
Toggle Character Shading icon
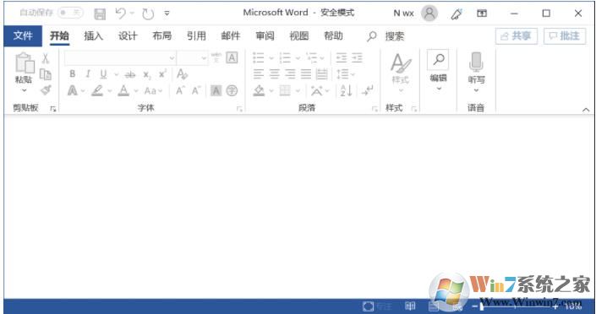[x=216, y=91]
